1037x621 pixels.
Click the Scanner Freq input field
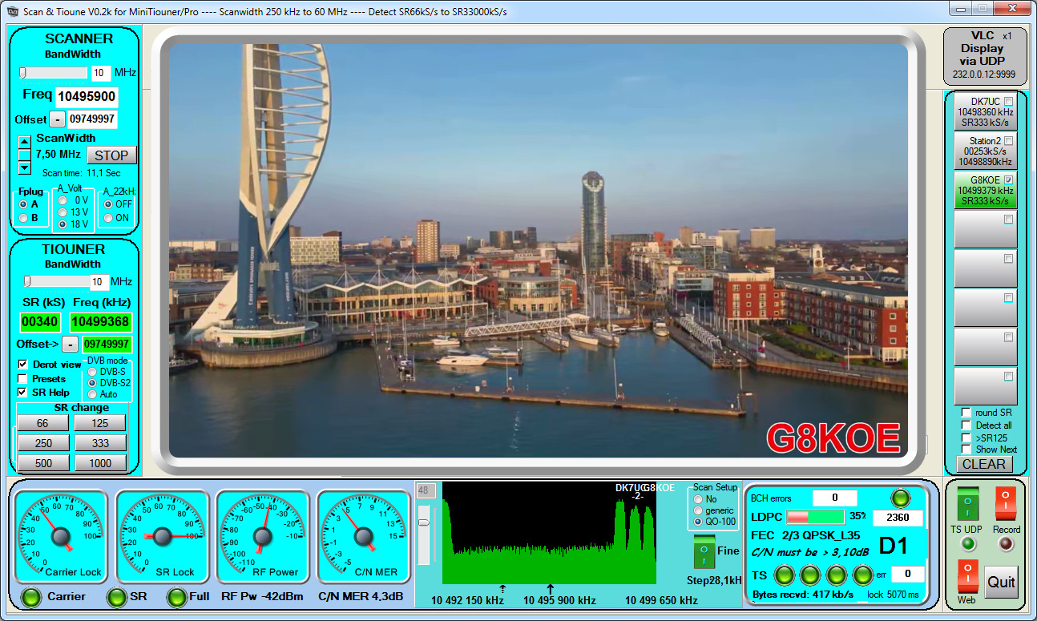[87, 97]
